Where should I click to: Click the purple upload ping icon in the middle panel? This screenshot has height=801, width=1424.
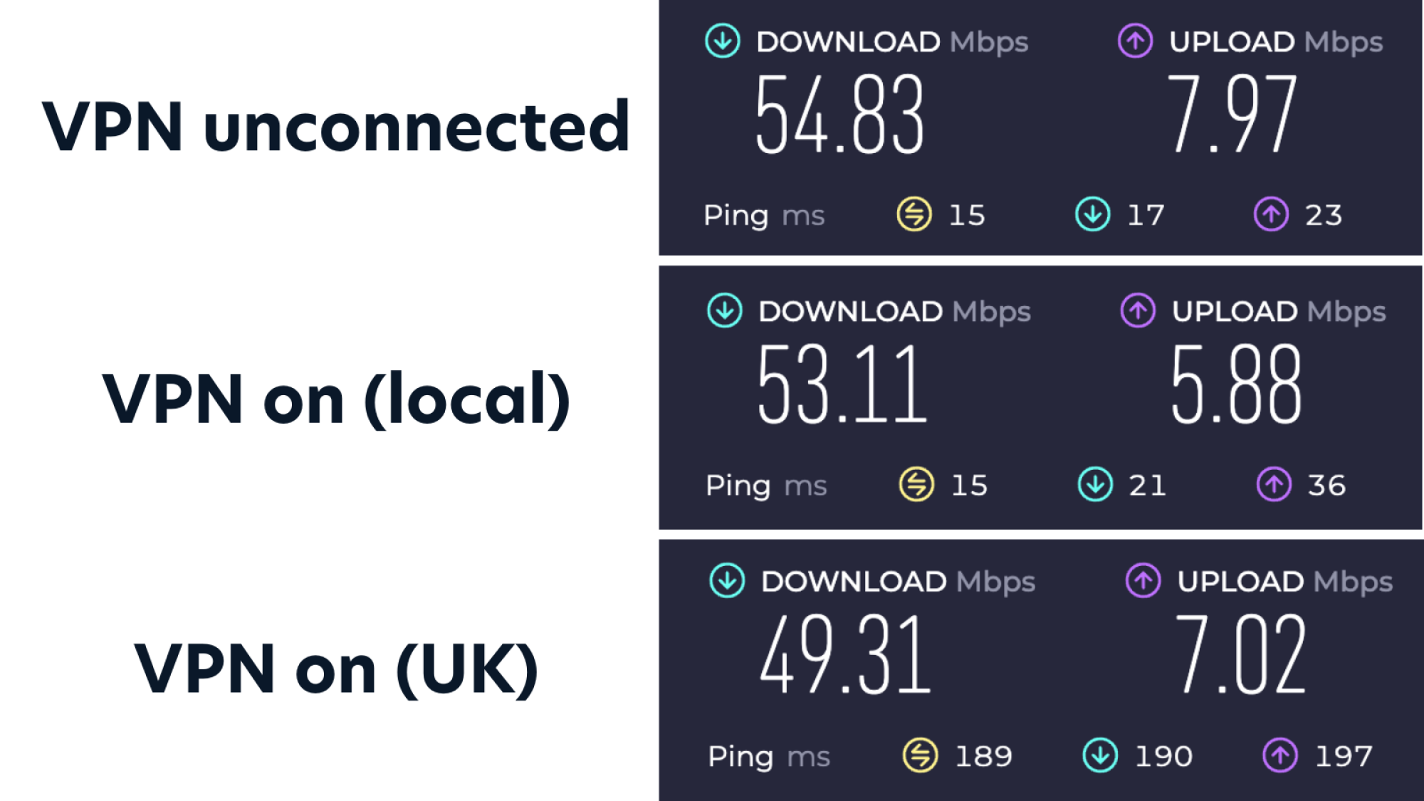(x=1274, y=486)
